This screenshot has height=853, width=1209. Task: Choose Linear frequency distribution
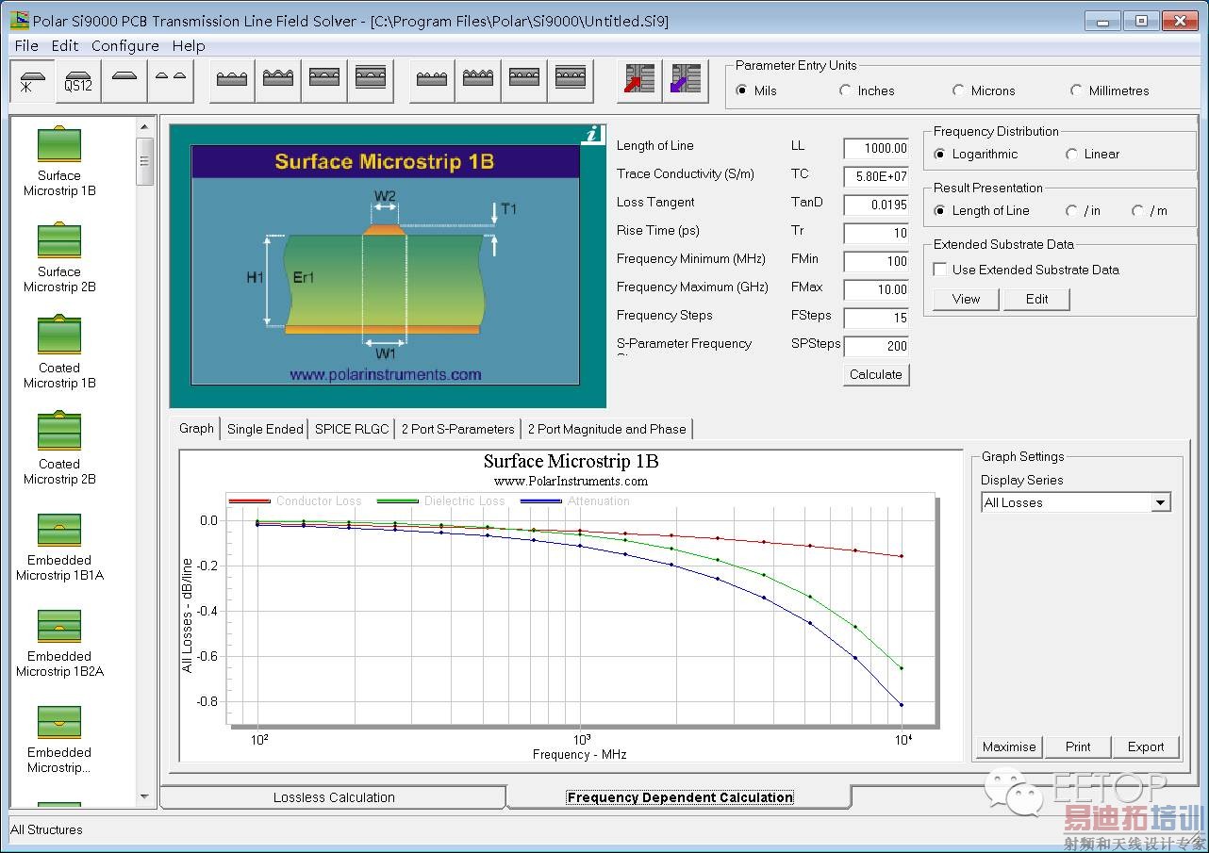tap(1071, 154)
